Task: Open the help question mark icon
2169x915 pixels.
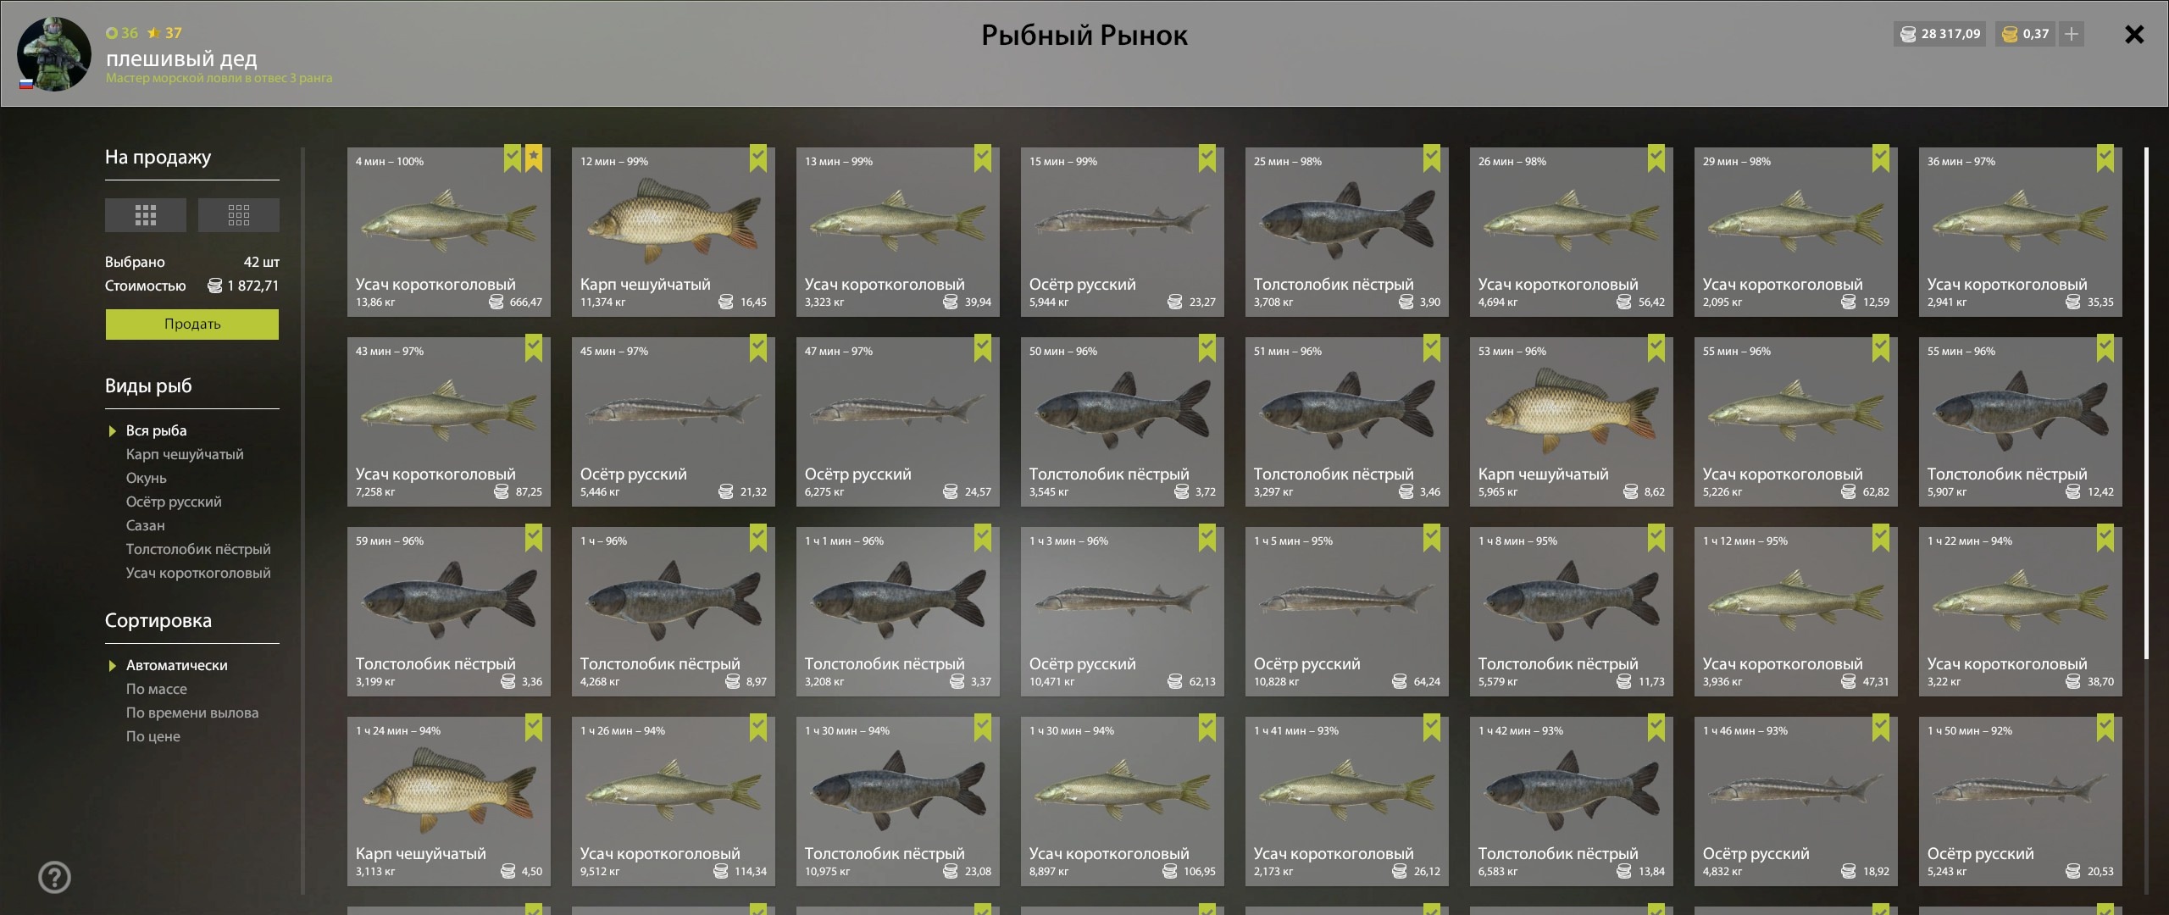Action: click(55, 877)
